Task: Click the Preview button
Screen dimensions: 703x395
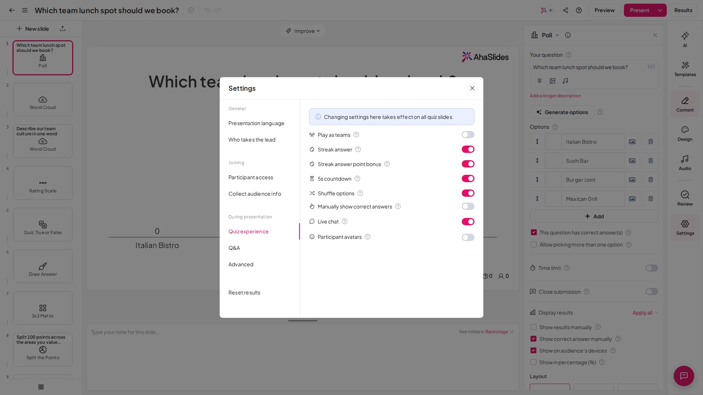Action: point(605,10)
